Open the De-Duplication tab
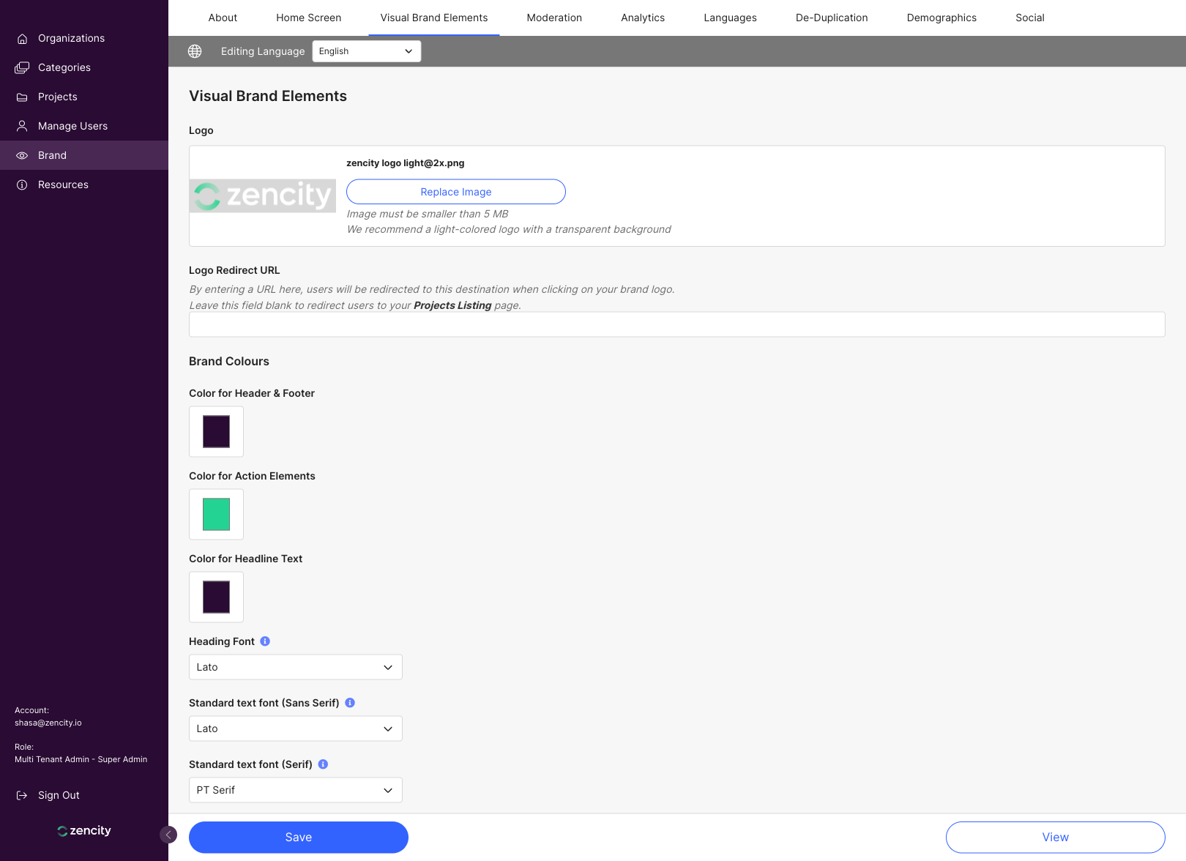The height and width of the screenshot is (861, 1186). (832, 18)
